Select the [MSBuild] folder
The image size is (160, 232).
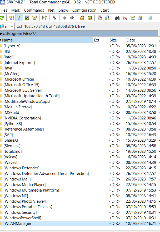(x=12, y=113)
